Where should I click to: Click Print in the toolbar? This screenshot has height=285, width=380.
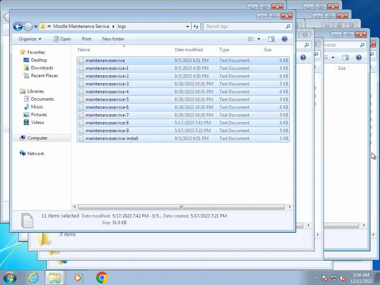click(x=86, y=39)
